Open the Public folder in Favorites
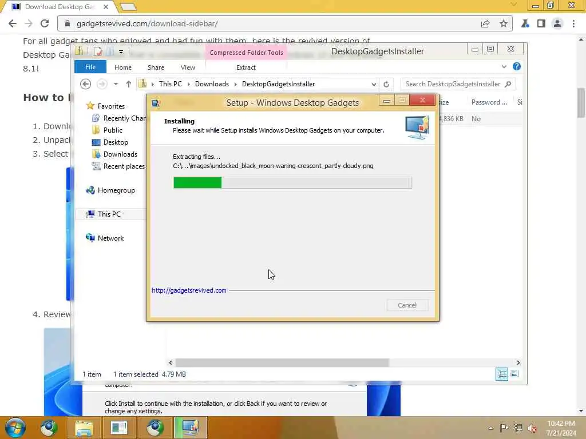The image size is (586, 439). (113, 130)
